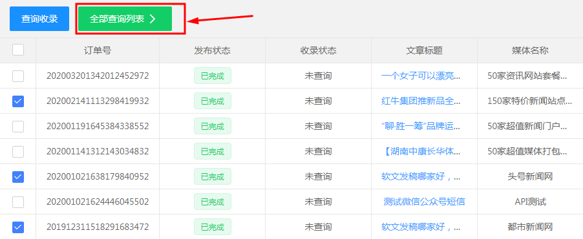Click media name 都市新闻网
583x239 pixels.
coord(530,227)
